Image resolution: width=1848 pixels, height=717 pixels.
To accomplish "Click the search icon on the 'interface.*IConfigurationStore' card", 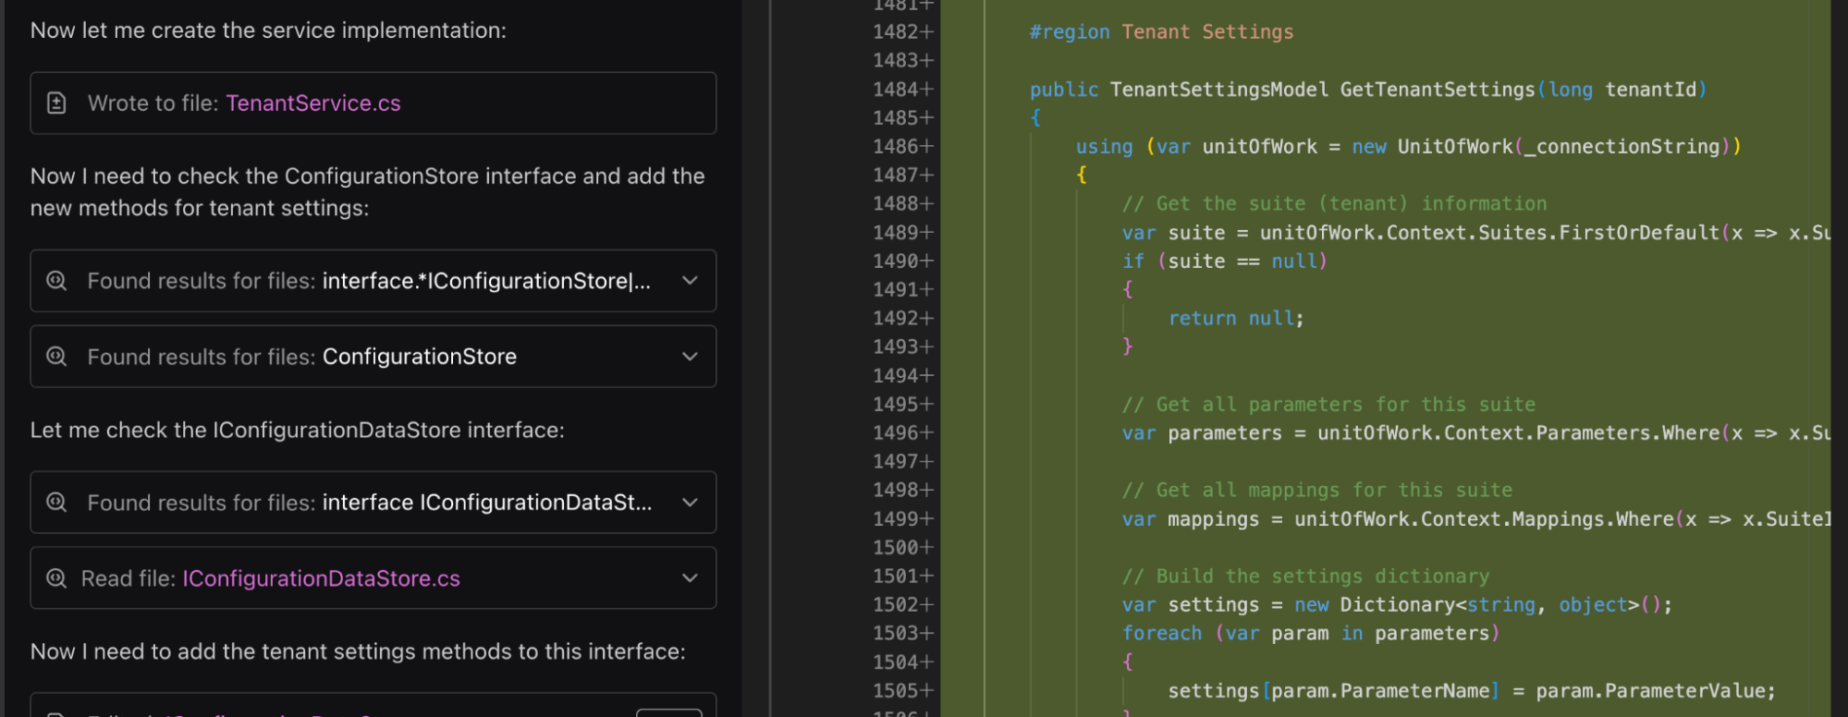I will (x=56, y=281).
